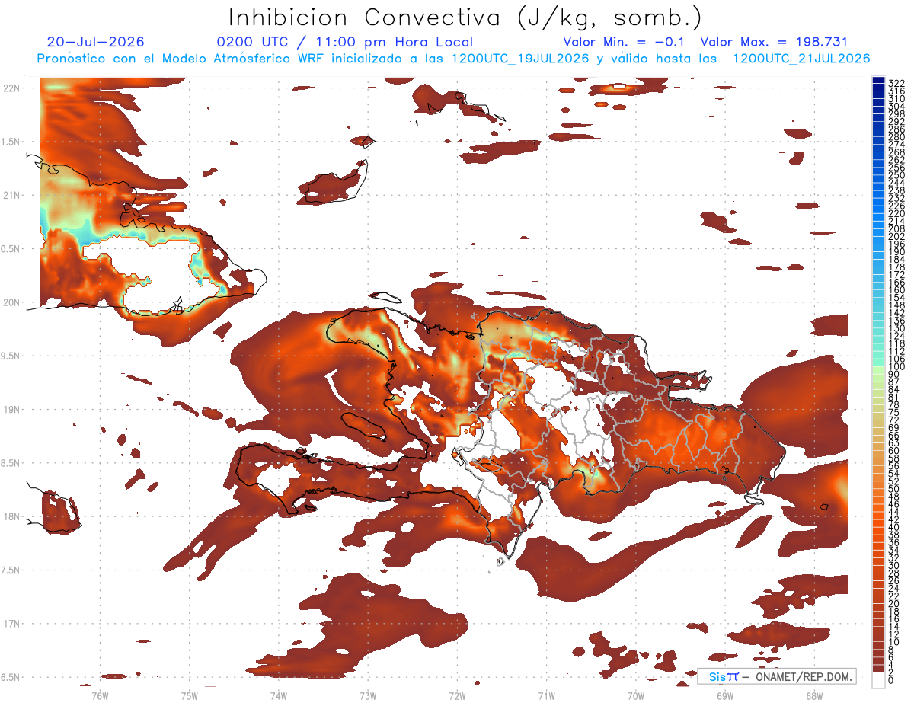
Task: Click the "69W" longitude label
Action: pyautogui.click(x=724, y=695)
